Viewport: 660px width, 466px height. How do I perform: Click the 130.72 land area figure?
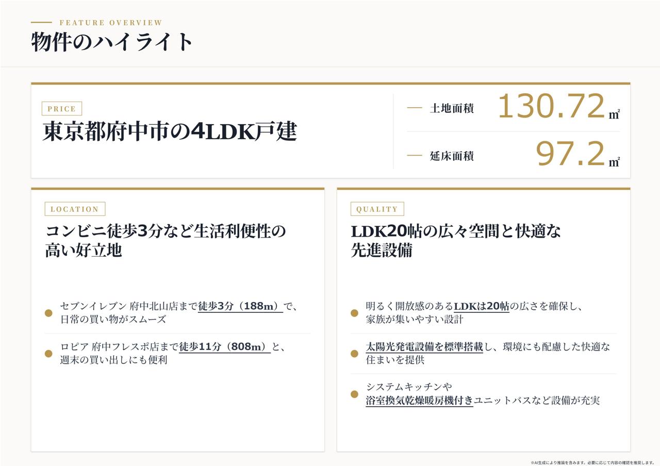click(551, 106)
